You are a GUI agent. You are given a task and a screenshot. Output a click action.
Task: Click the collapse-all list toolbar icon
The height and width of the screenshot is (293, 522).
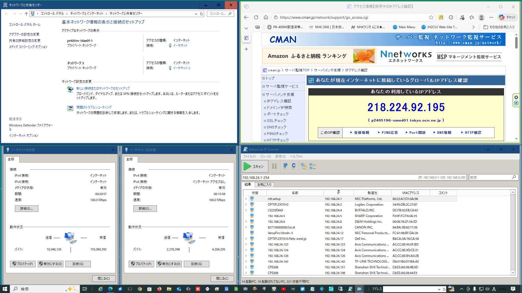click(x=313, y=166)
